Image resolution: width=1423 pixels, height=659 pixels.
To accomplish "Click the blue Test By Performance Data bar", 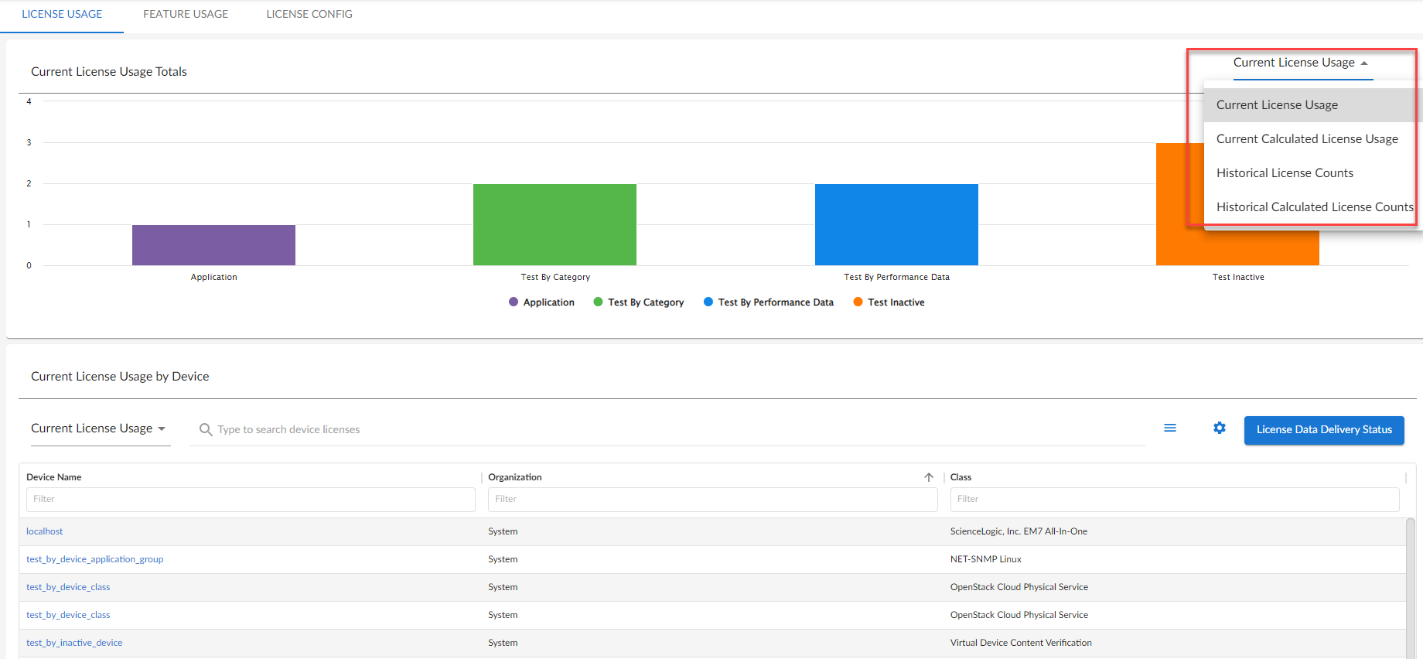I will click(896, 224).
